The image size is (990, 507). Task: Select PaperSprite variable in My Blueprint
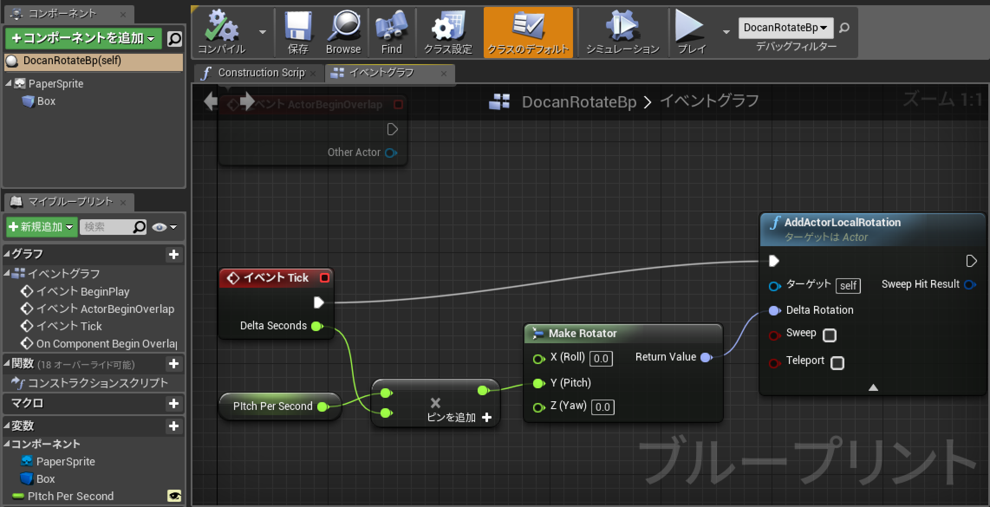coord(58,461)
